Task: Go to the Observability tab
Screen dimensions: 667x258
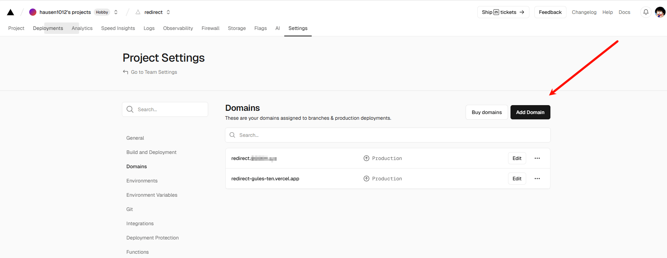Action: click(x=178, y=28)
